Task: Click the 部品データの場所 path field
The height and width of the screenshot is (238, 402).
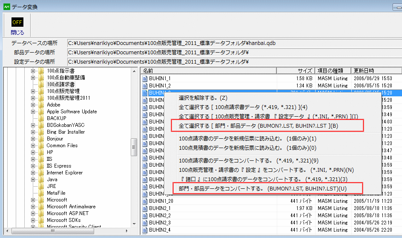Action: point(234,53)
